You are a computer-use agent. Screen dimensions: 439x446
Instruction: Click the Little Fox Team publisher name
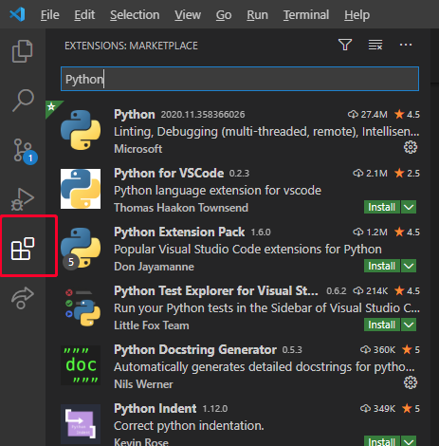152,325
